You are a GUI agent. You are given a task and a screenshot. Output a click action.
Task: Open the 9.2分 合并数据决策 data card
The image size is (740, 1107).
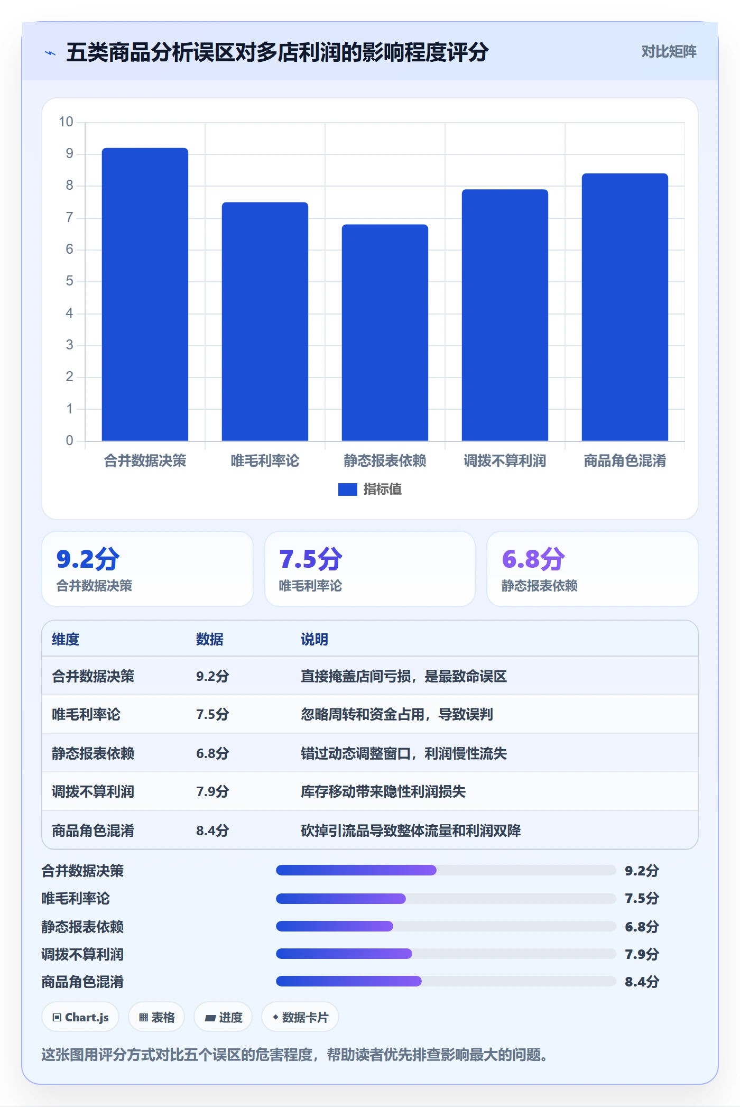[147, 569]
